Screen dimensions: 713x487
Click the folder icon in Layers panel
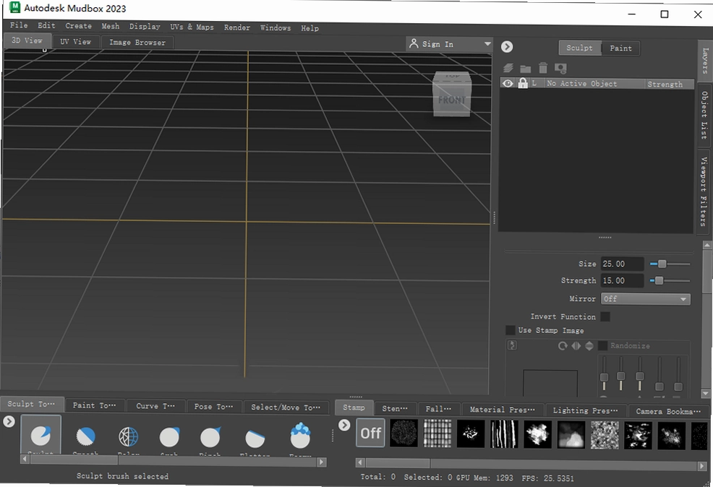pyautogui.click(x=526, y=69)
